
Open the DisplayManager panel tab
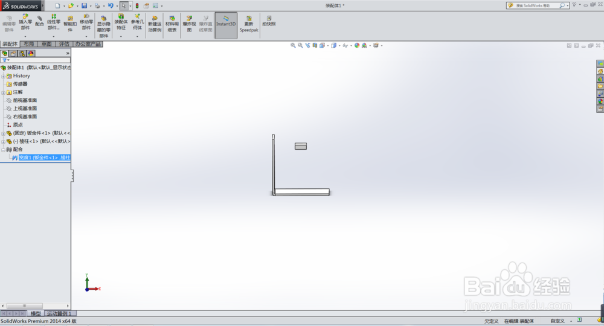coord(31,54)
